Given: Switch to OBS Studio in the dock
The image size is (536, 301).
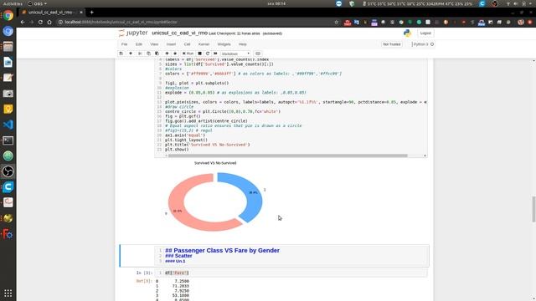Looking at the screenshot, I should 8,171.
